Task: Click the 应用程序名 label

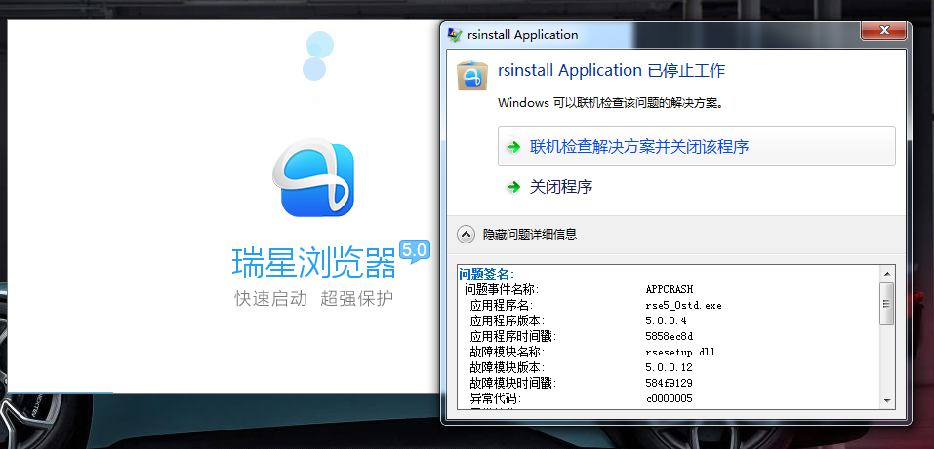Action: 502,305
